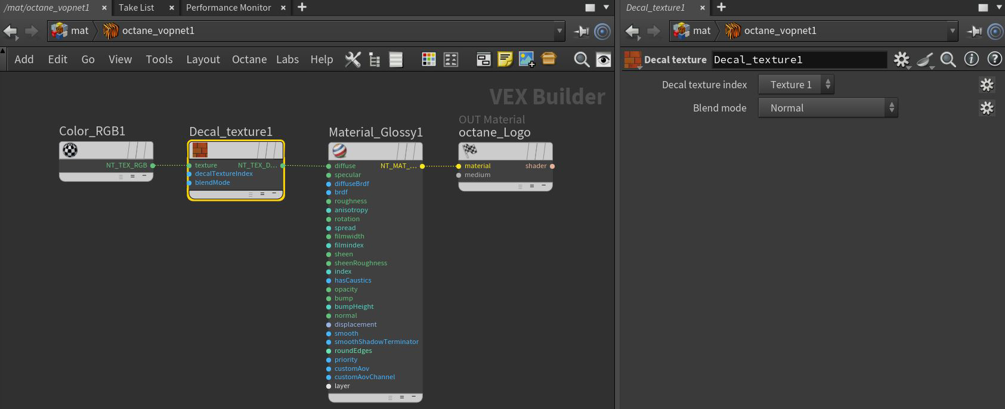
Task: Switch to the Performance Monitor tab
Action: (x=228, y=8)
